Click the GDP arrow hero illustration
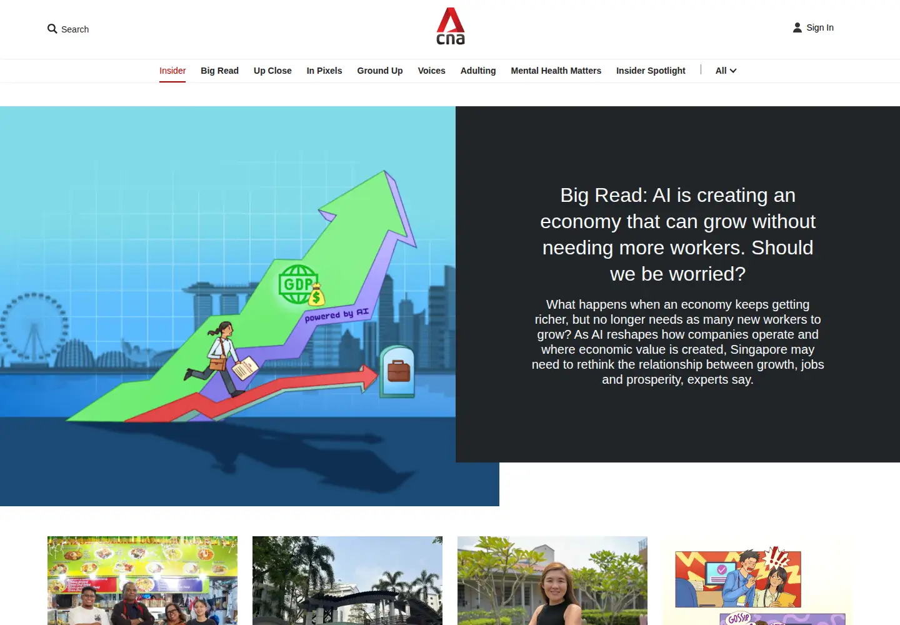 (x=249, y=306)
